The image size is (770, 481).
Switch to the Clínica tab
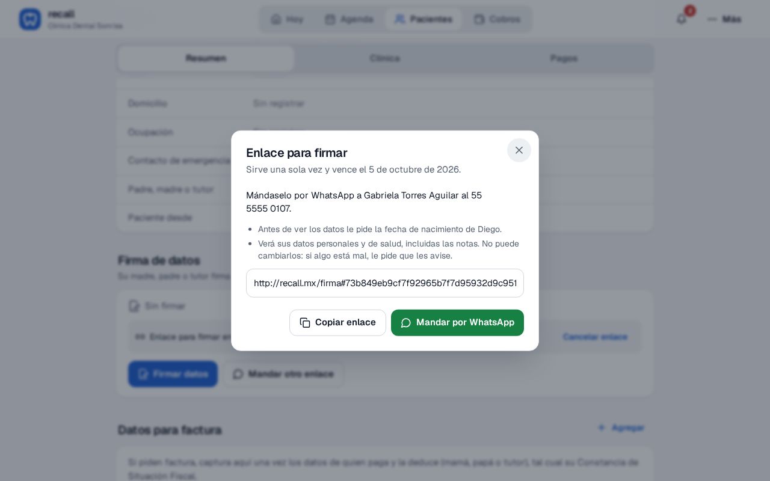385,58
